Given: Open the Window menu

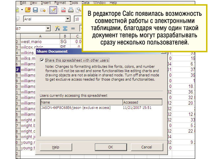Looking at the screenshot, I should (100, 3).
